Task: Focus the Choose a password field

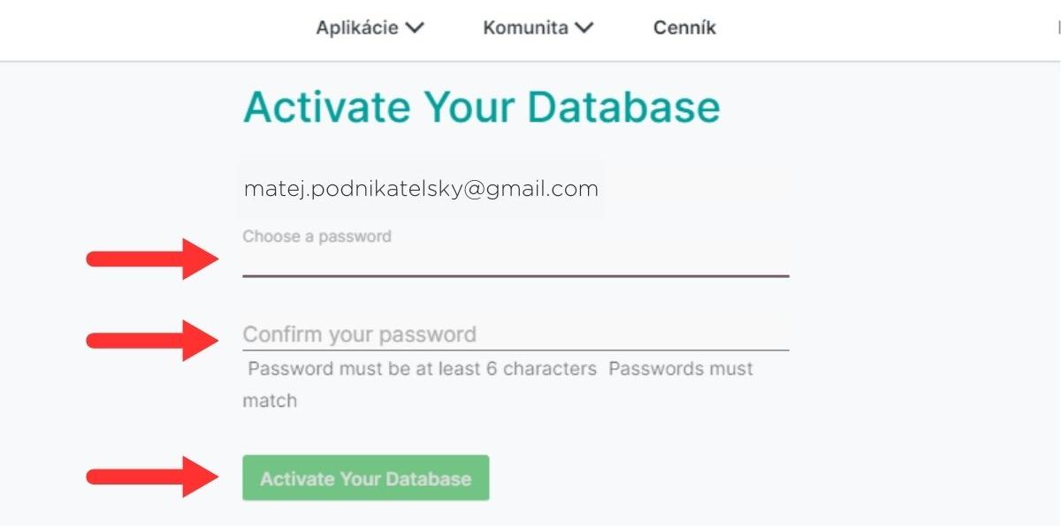Action: point(515,262)
